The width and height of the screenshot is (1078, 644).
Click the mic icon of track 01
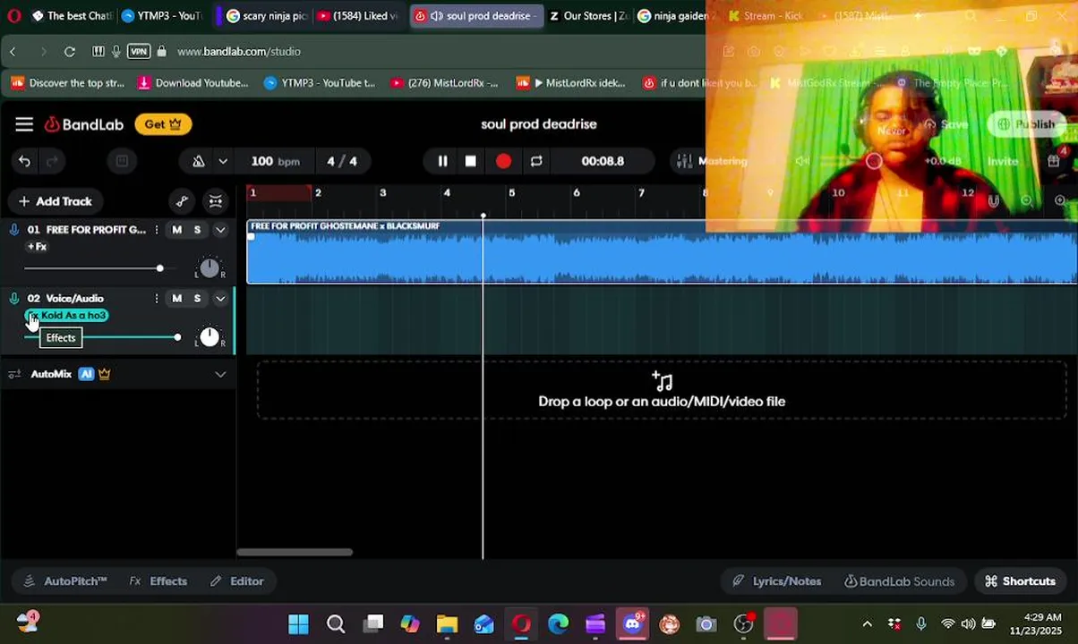click(x=14, y=230)
